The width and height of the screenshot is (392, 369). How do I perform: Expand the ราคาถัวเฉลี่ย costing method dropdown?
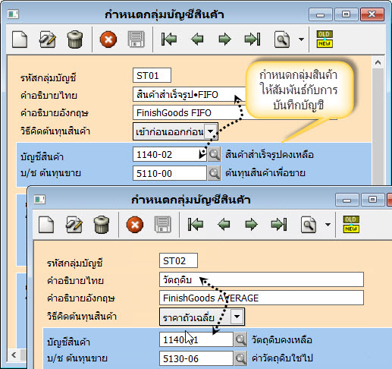[x=237, y=317]
